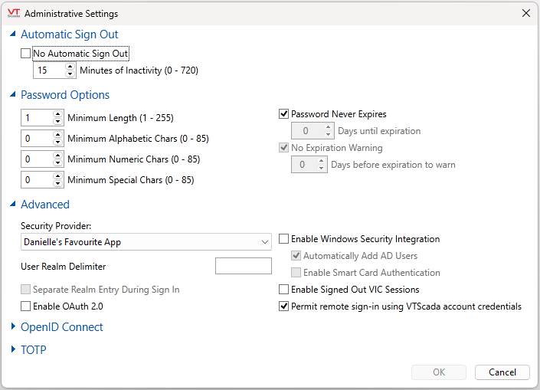
Task: Decrease Minimum Numeric Chars value
Action: point(58,162)
